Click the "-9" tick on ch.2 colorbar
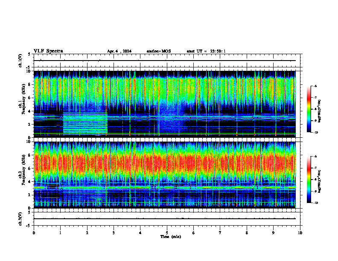Viewport: 338px width, 261px height. 315,191
